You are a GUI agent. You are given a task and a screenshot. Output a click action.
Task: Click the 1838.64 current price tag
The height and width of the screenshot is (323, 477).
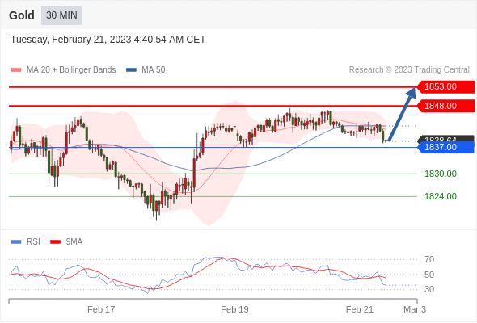click(x=445, y=139)
